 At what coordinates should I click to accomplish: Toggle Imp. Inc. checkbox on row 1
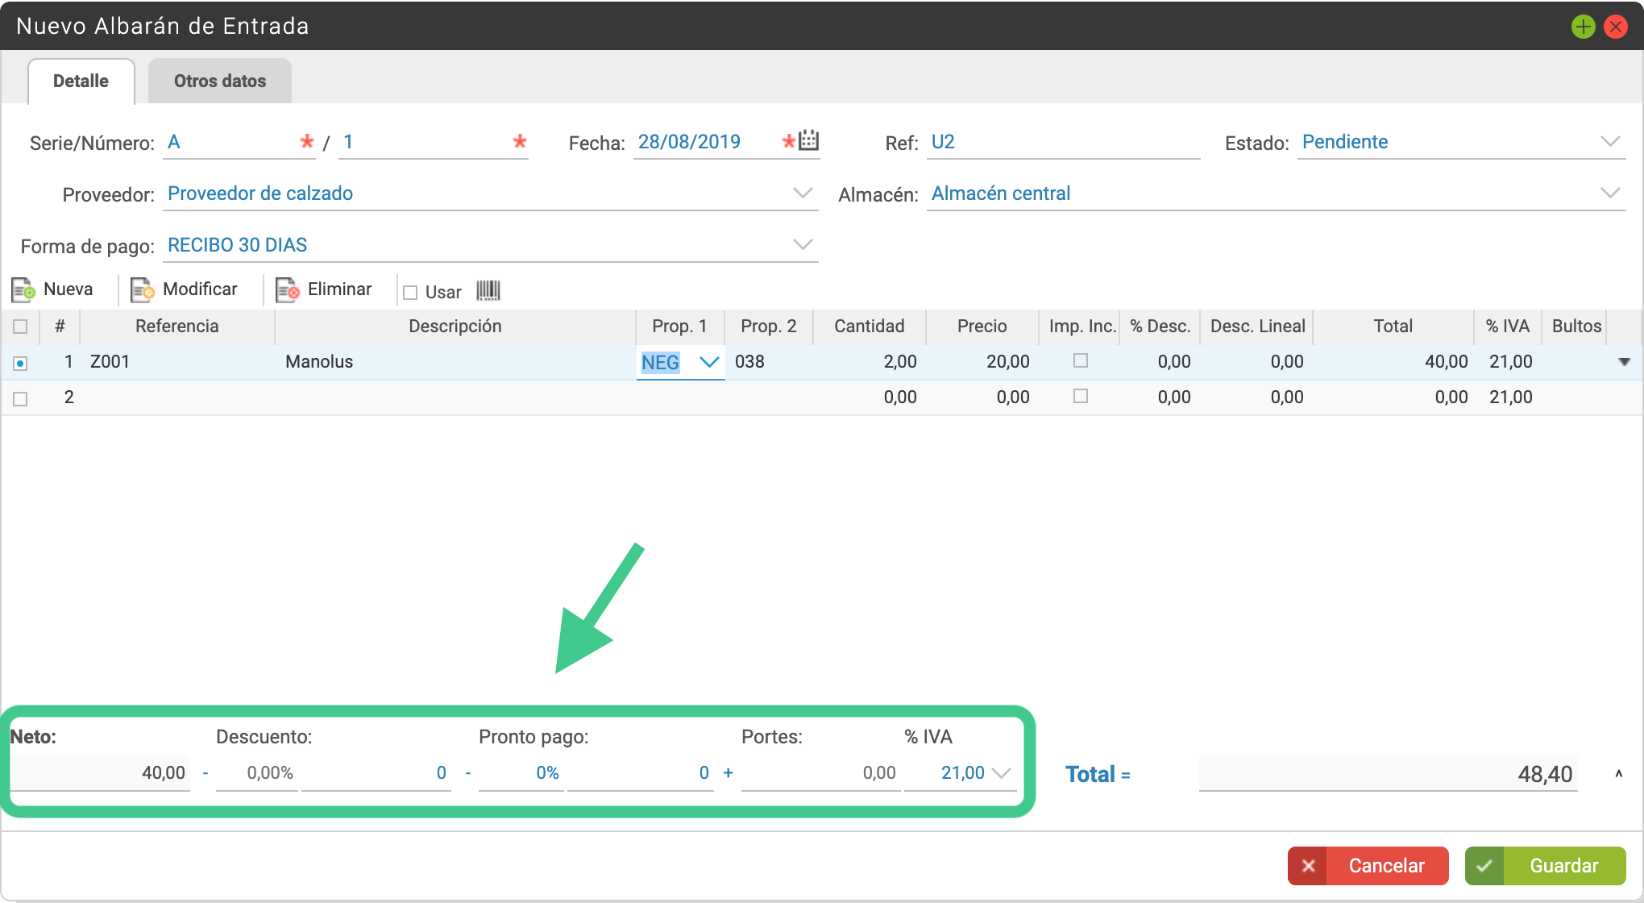[1081, 360]
